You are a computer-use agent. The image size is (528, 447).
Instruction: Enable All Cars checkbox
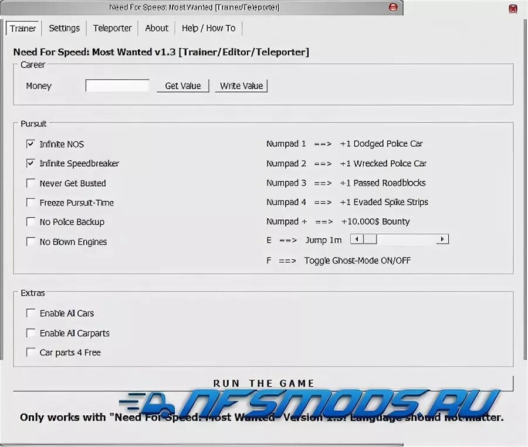point(31,313)
